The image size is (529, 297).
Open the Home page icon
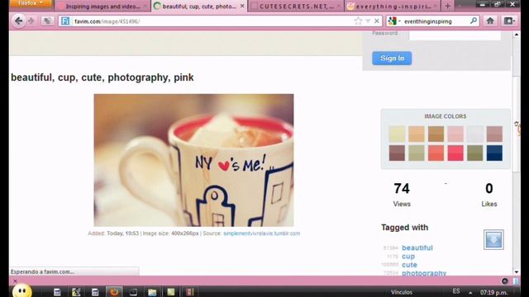click(x=490, y=21)
